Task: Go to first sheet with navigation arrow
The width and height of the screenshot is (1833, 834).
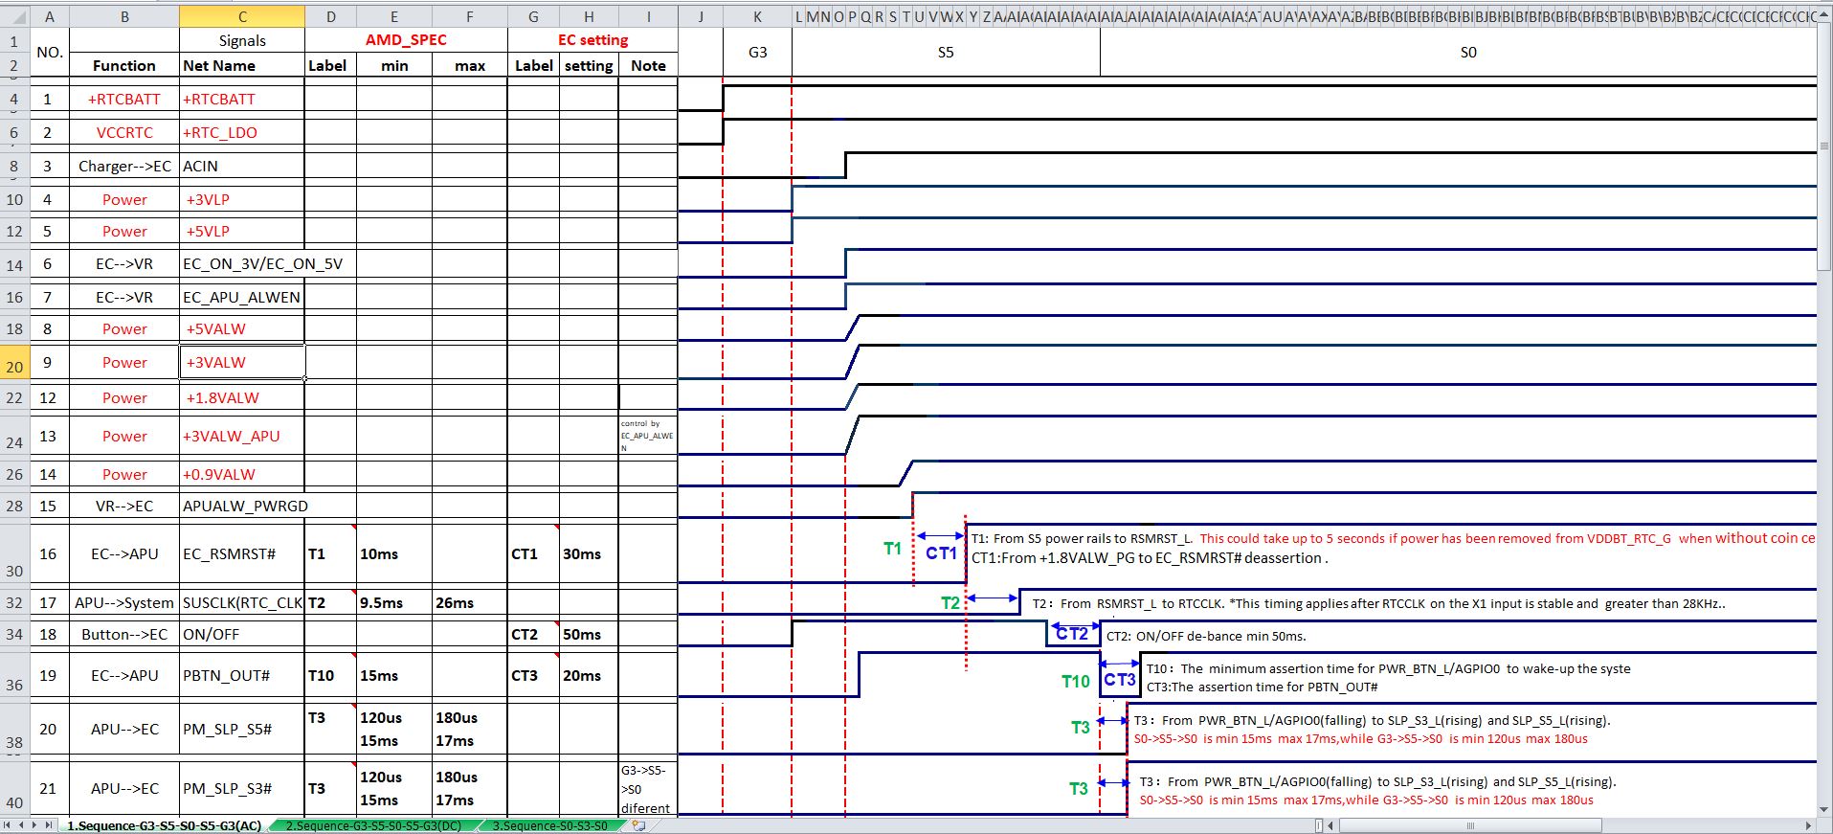Action: click(x=9, y=825)
